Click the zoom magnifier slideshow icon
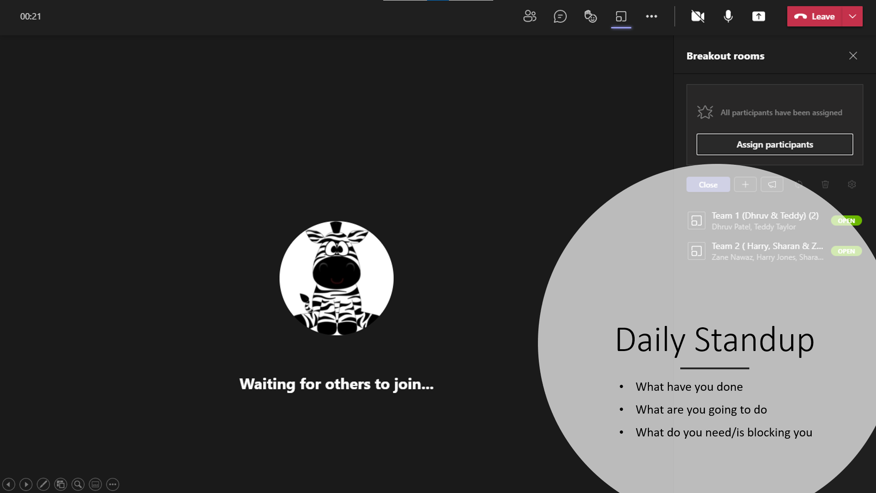 click(78, 484)
